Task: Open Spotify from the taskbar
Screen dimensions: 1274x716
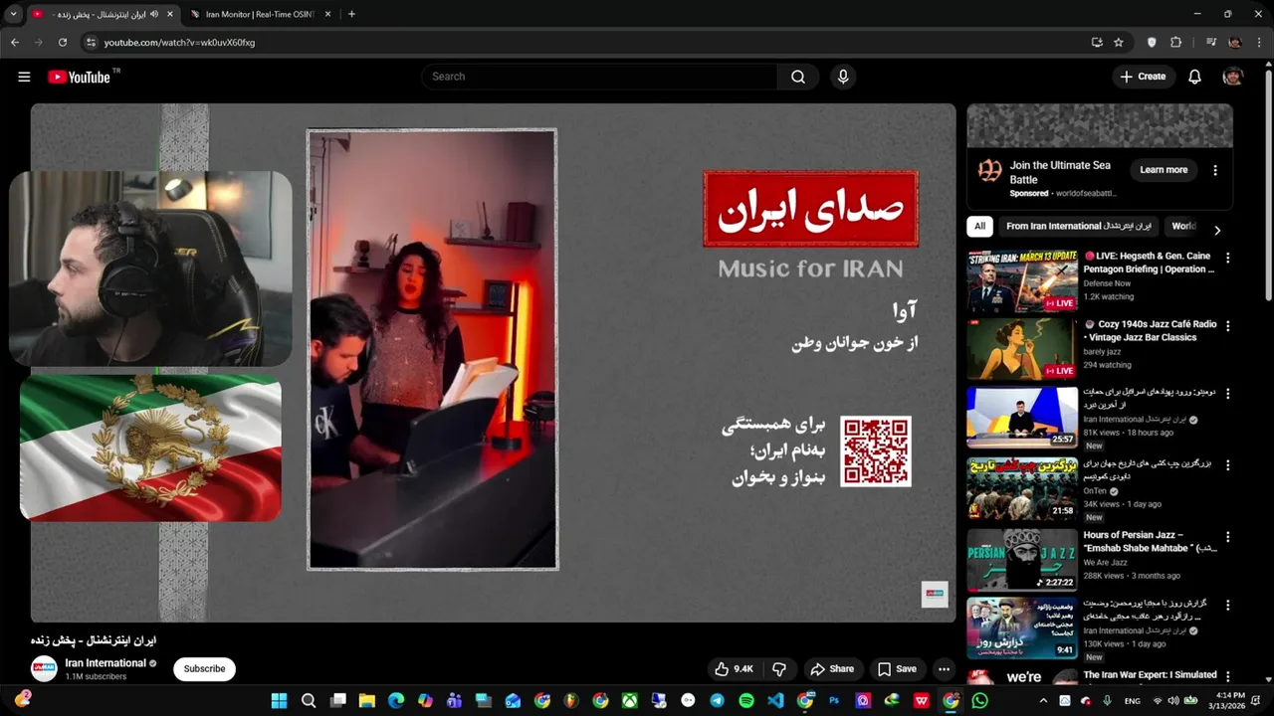Action: click(746, 701)
